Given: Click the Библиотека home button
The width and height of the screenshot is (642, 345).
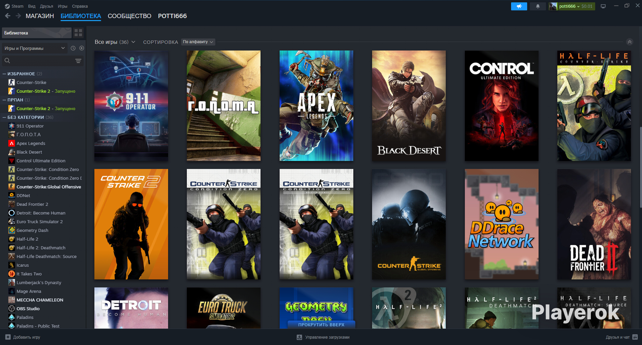Looking at the screenshot, I should pyautogui.click(x=37, y=33).
